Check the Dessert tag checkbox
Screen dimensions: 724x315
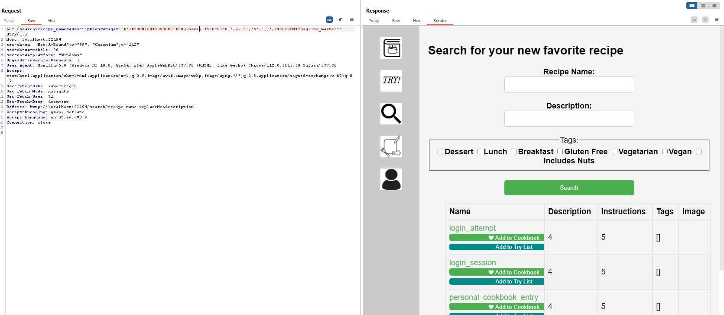click(440, 152)
